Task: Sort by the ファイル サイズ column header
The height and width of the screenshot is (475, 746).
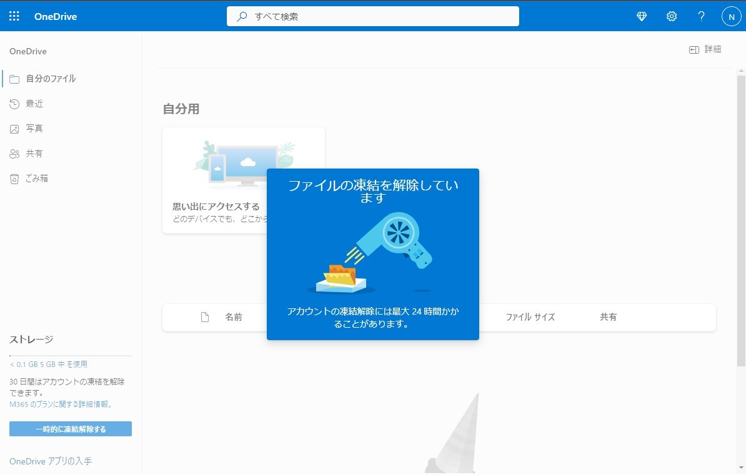Action: (x=530, y=317)
